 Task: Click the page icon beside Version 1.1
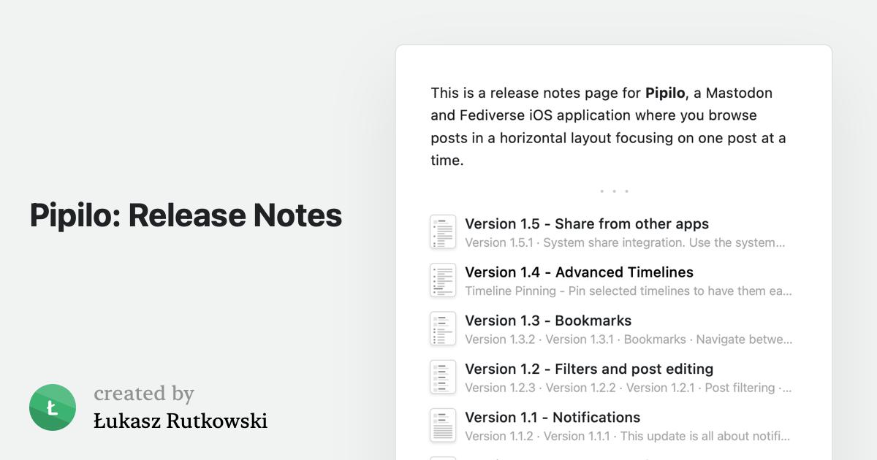[443, 425]
